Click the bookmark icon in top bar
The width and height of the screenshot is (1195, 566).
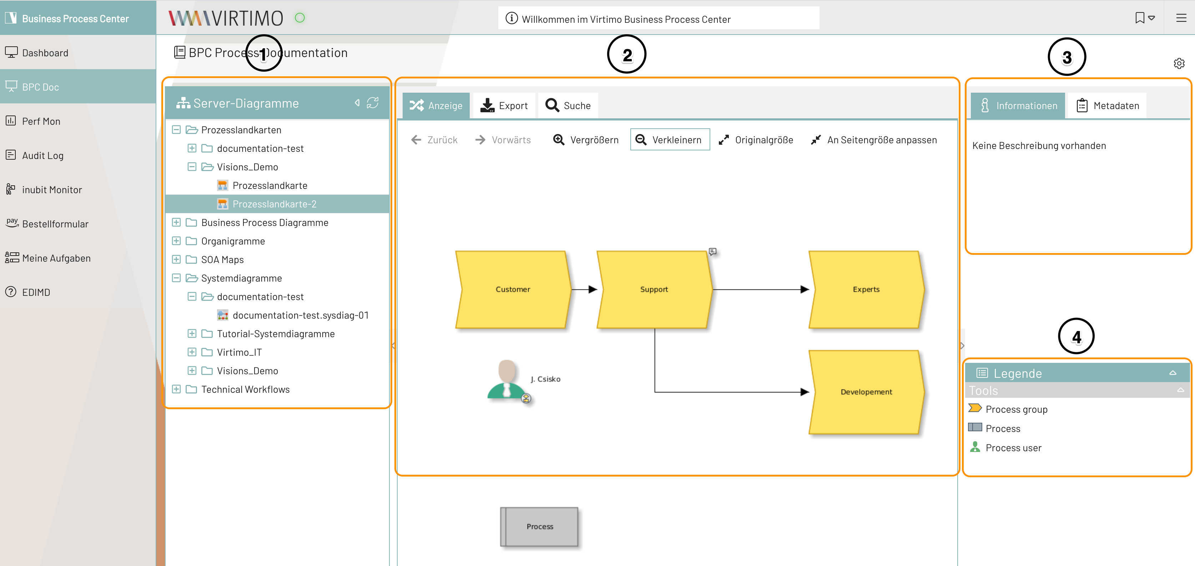1139,18
